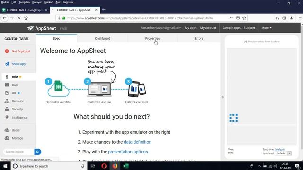Follow the data definition link
303x170 pixels.
138,142
